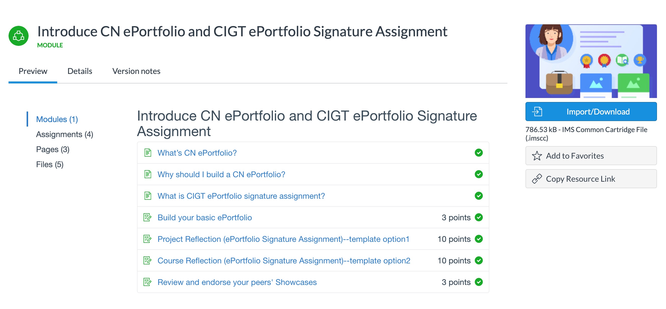Click page icon beside What's CN ePortfolio?
The width and height of the screenshot is (666, 309).
click(148, 153)
